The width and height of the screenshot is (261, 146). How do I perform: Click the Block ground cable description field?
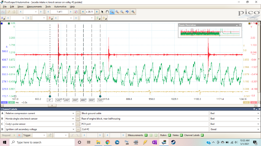[145, 113]
